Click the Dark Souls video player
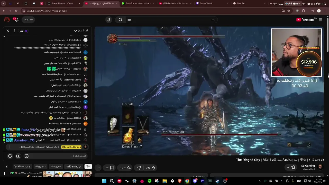The width and height of the screenshot is (329, 185). tap(209, 91)
